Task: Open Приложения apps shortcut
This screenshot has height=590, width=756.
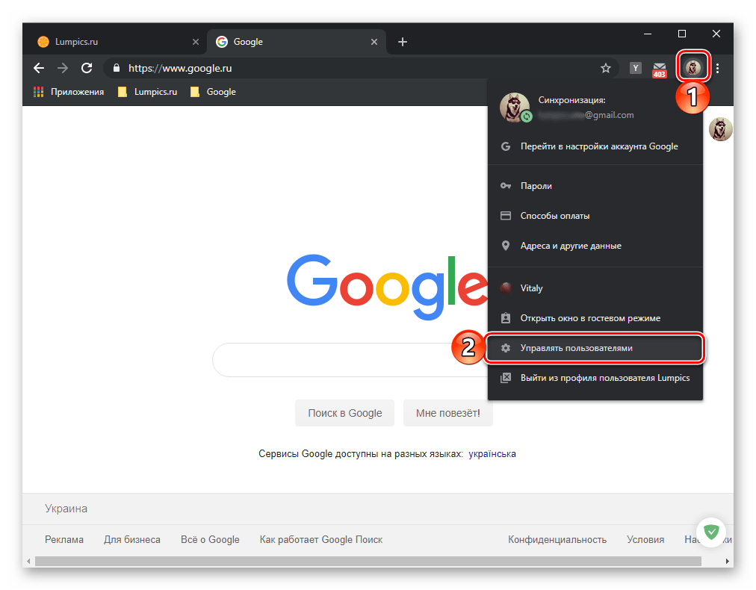Action: click(69, 92)
